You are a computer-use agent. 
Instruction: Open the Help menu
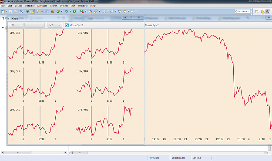point(93,6)
